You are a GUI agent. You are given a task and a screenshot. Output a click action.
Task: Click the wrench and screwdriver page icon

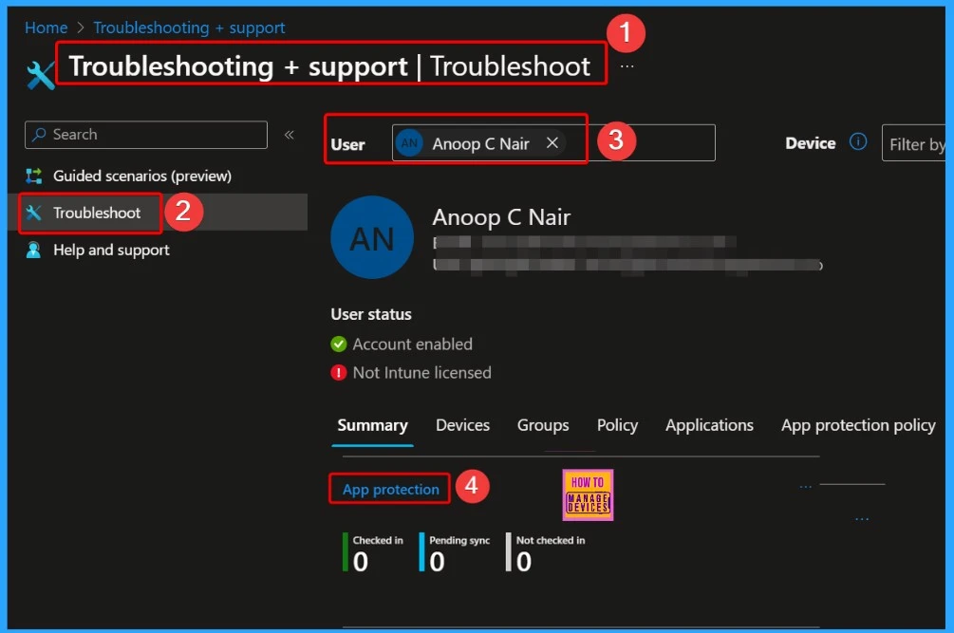click(x=40, y=75)
